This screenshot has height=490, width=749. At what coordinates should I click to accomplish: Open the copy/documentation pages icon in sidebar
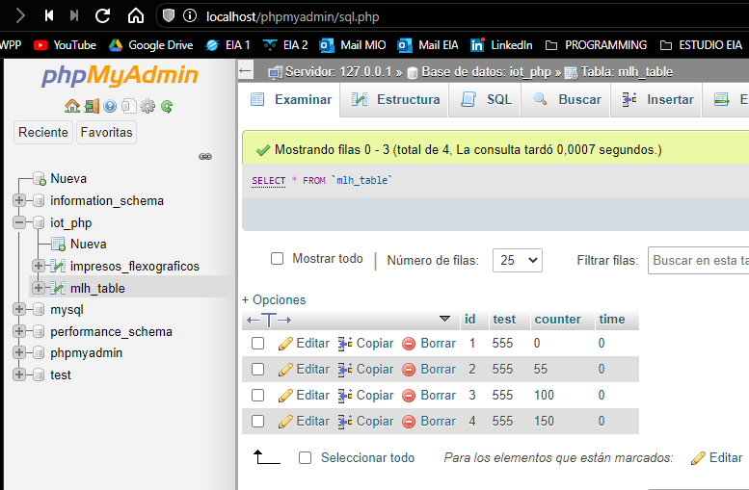tap(128, 106)
